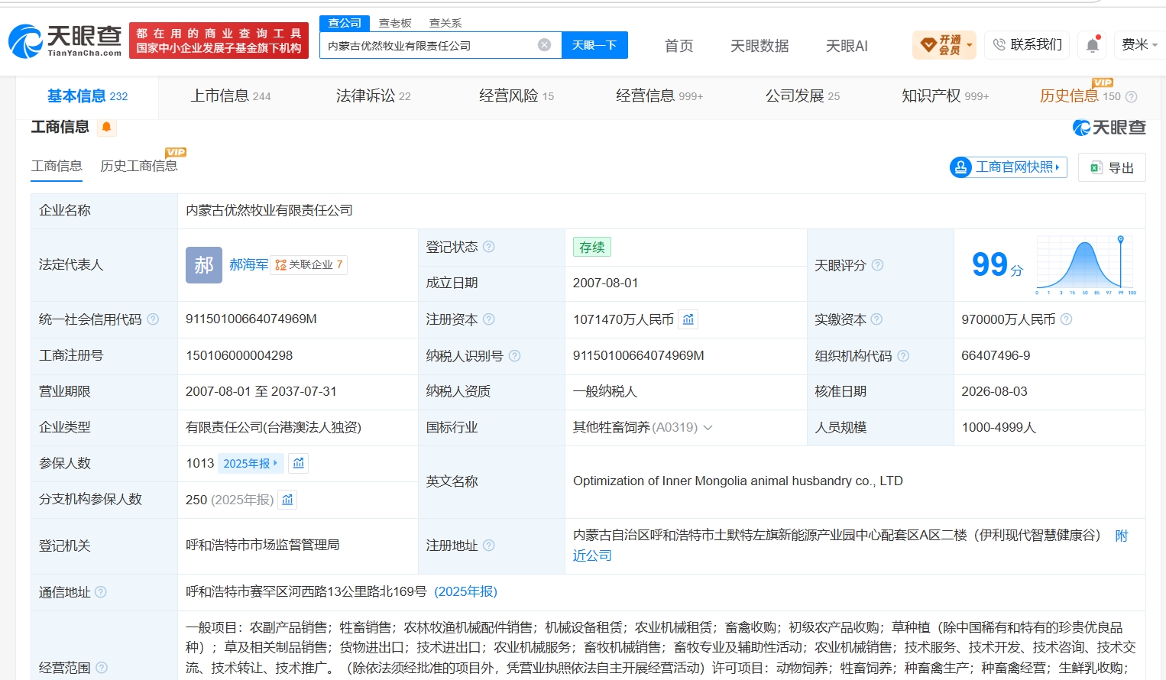This screenshot has width=1166, height=680.
Task: Click the bell icon beside the 工商信息 heading
Action: coord(106,127)
